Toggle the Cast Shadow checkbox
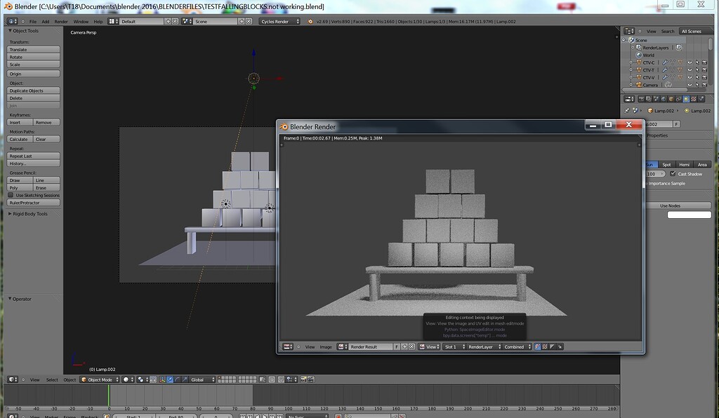Viewport: 719px width, 418px height. pos(673,173)
